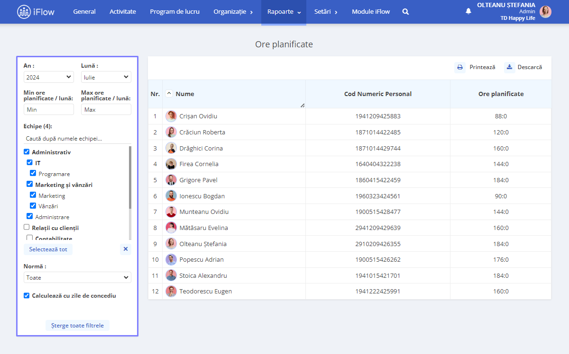Click the Selectează tot button
Screen dimensions: 569x354
click(48, 249)
